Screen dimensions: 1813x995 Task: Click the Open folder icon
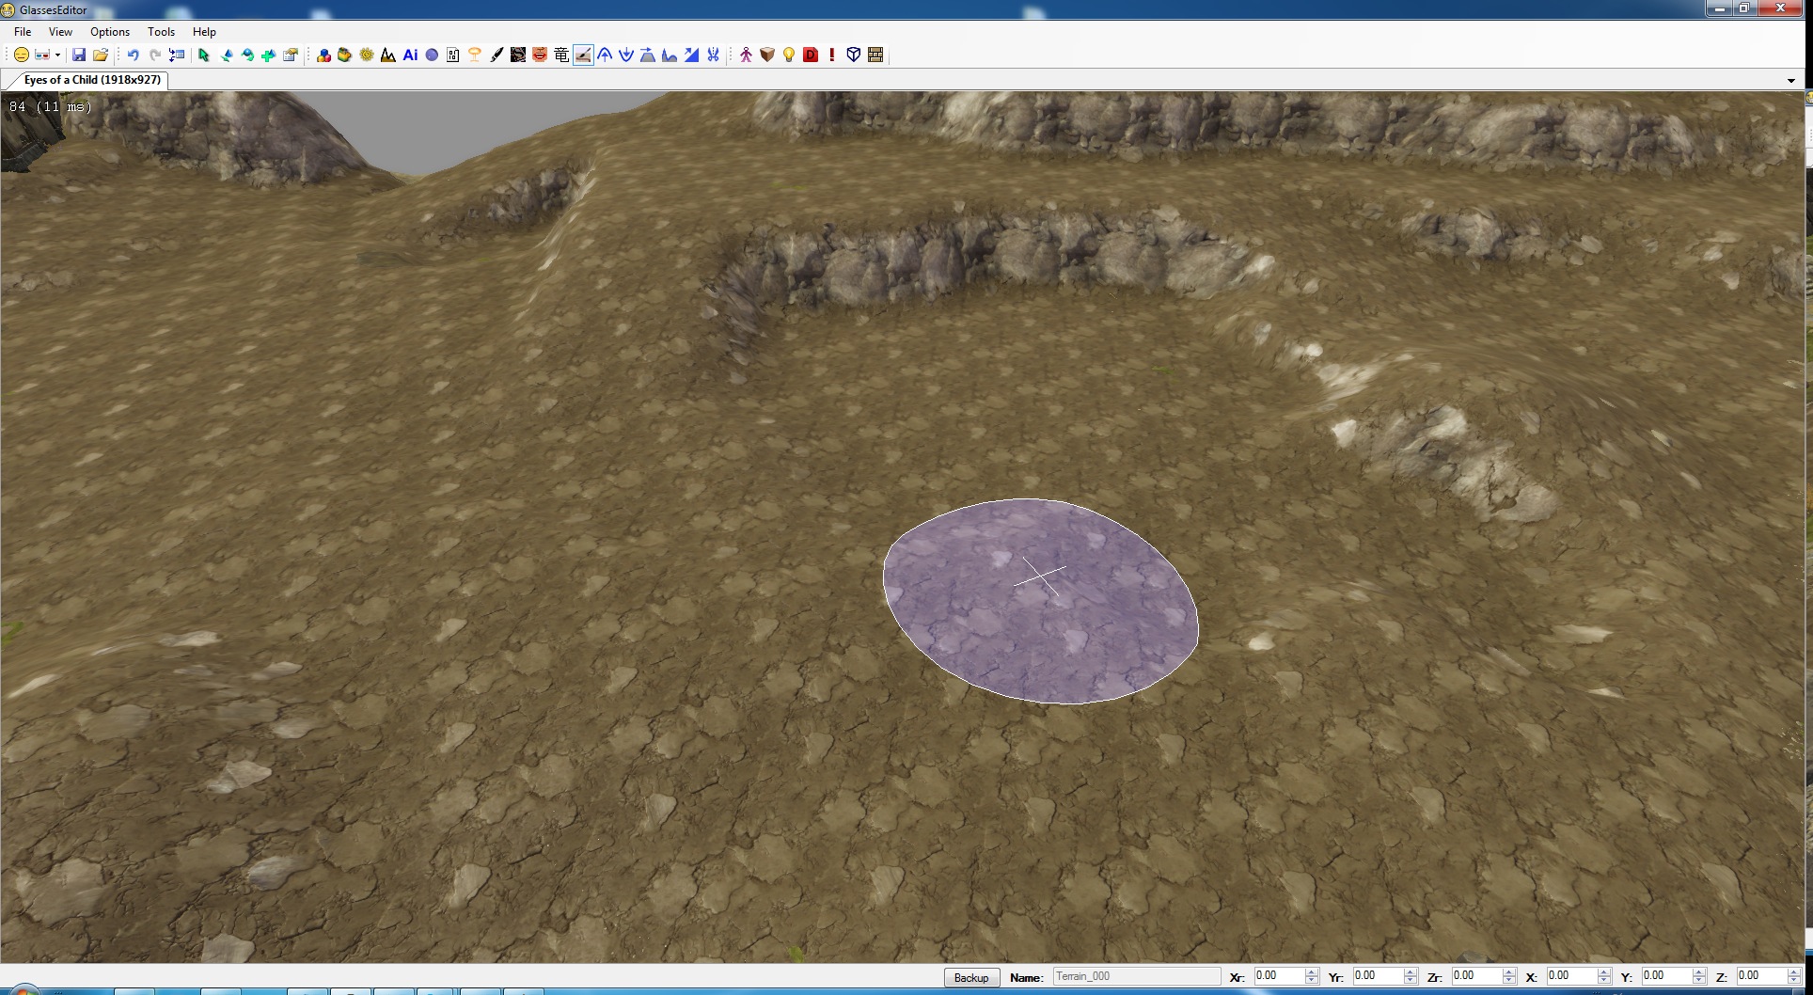click(x=101, y=55)
